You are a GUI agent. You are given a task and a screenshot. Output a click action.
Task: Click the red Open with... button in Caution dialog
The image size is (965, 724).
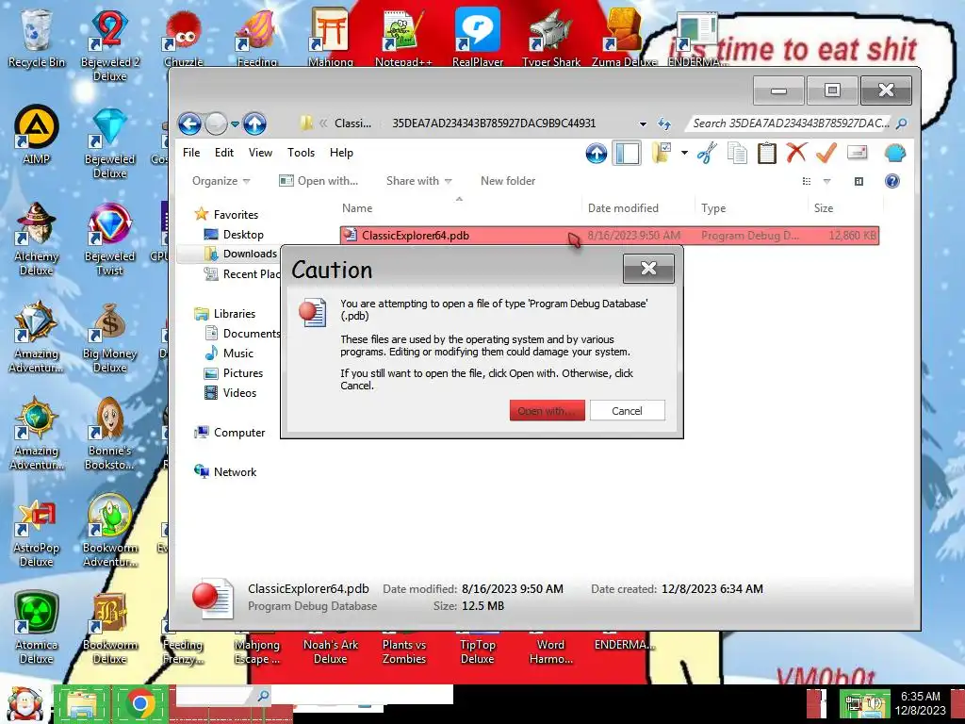point(548,411)
